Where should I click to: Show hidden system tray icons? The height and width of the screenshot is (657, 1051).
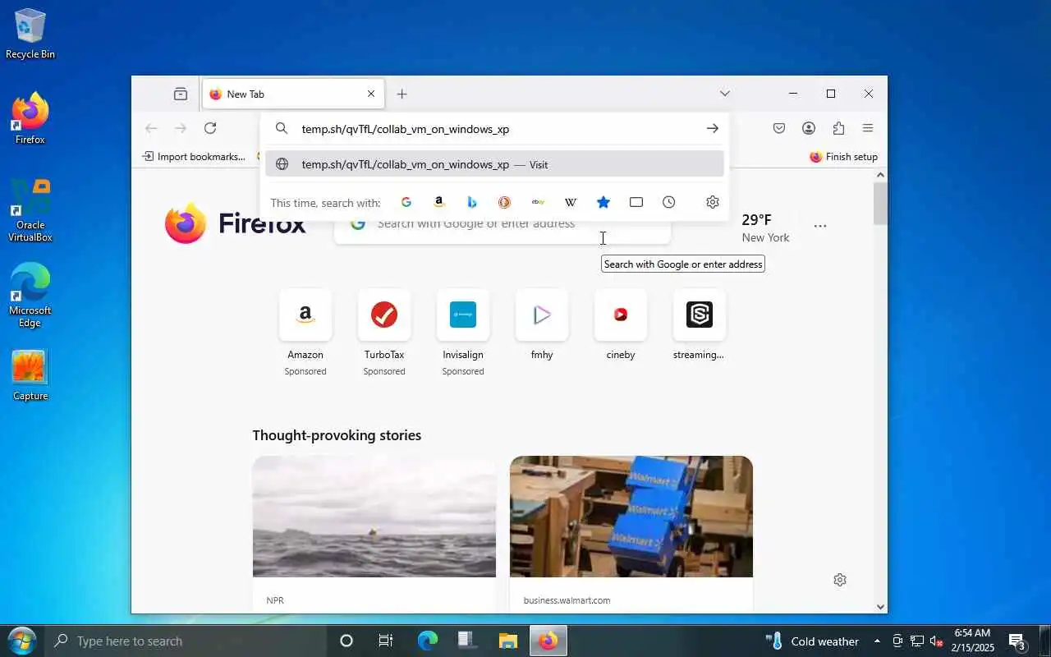click(877, 641)
